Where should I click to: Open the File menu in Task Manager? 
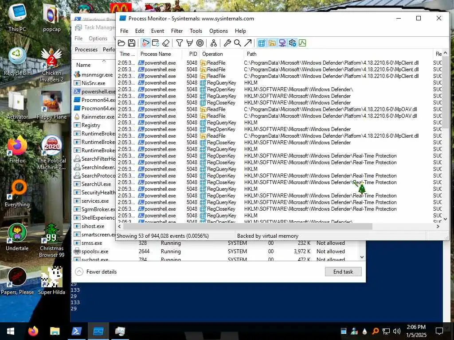coord(78,39)
